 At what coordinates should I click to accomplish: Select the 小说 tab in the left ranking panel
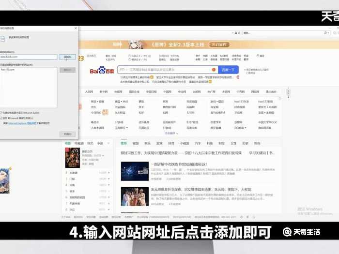pyautogui.click(x=100, y=143)
